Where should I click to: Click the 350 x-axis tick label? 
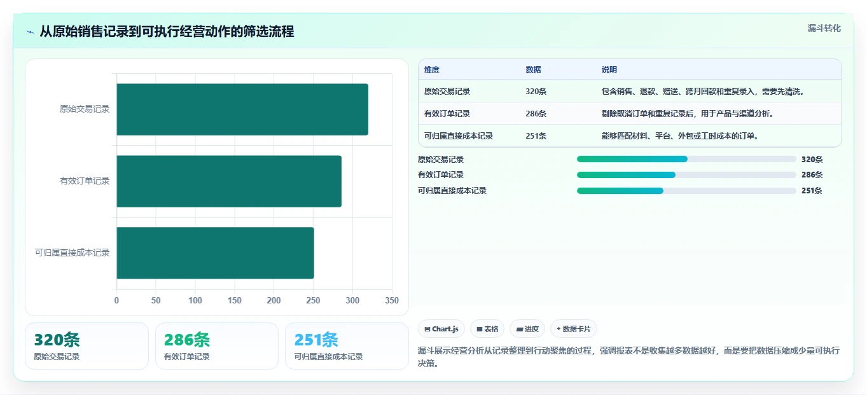[x=392, y=301]
